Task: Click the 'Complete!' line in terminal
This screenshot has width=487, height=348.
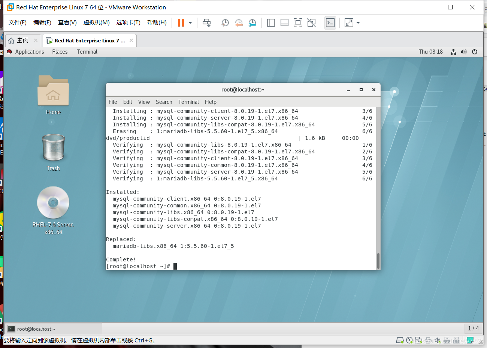Action: coord(121,259)
